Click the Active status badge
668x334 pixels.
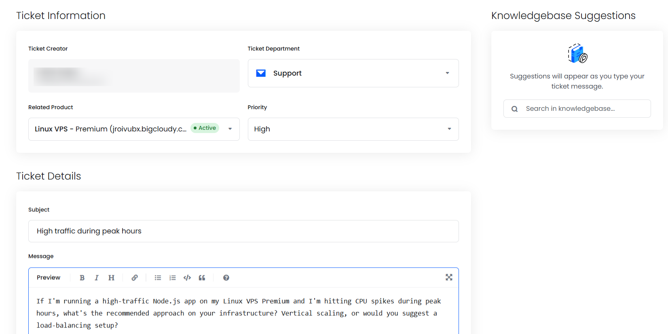[x=205, y=128]
